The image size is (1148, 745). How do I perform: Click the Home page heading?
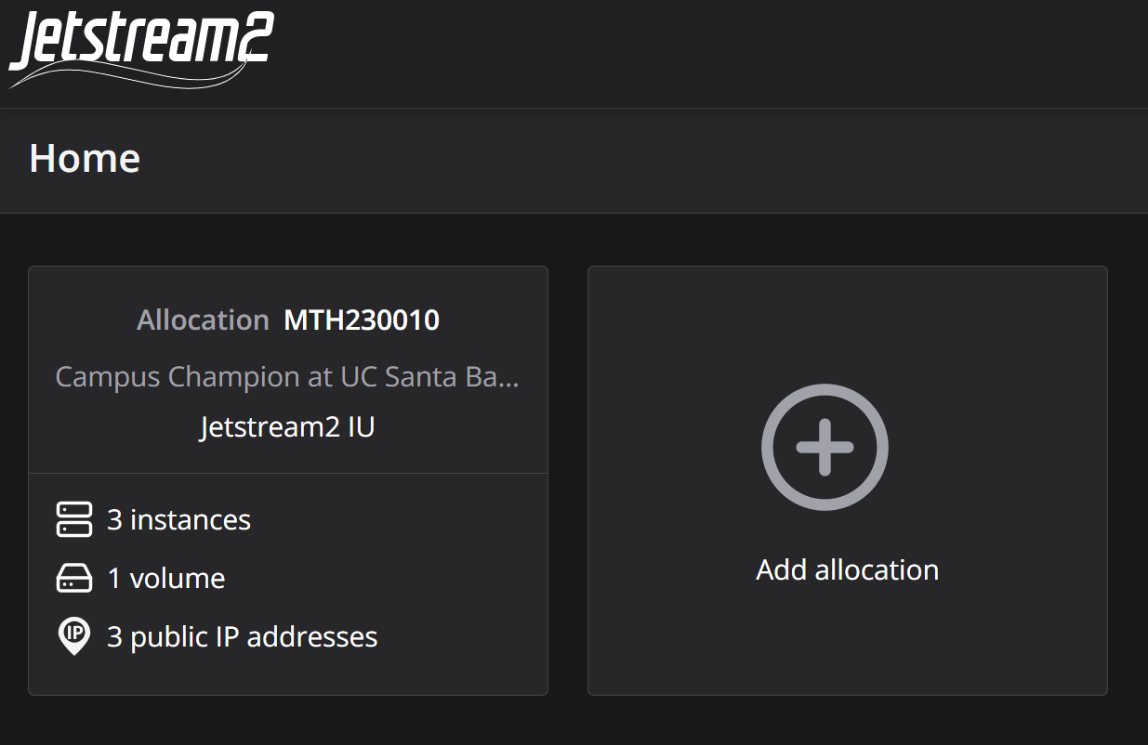click(x=85, y=159)
